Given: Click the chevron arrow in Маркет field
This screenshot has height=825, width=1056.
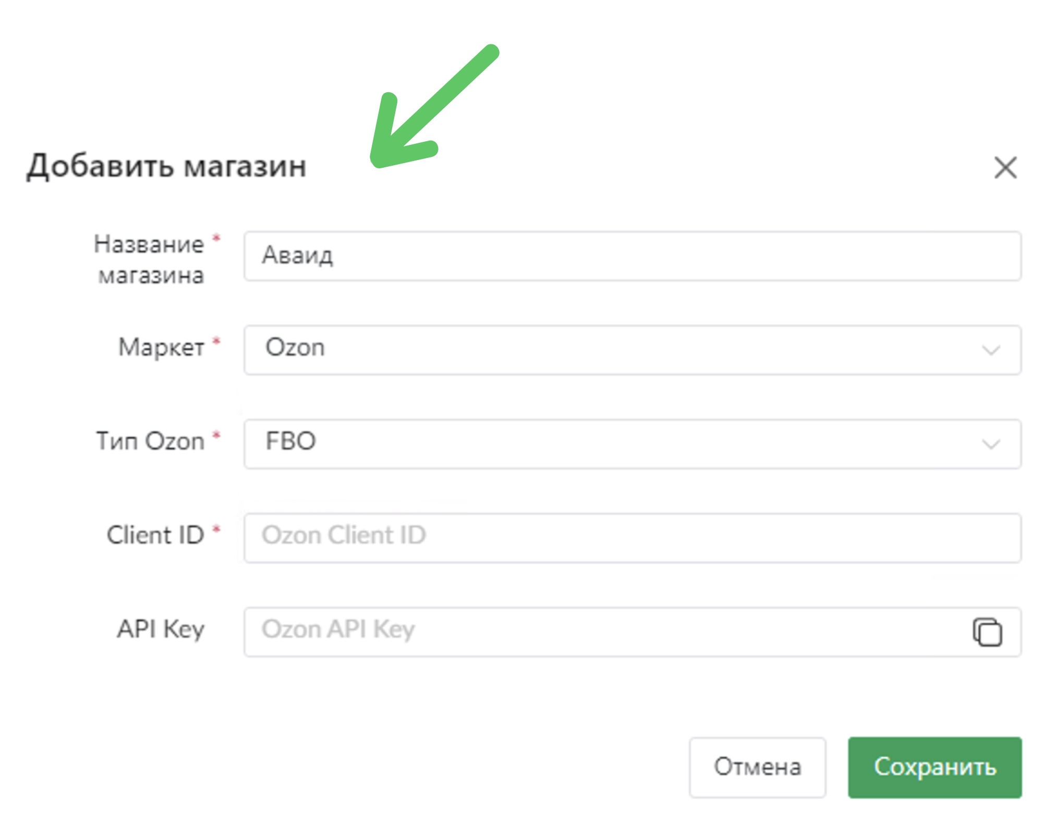Looking at the screenshot, I should click(x=991, y=350).
